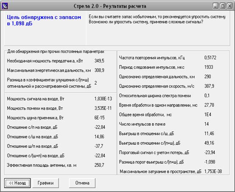The image size is (235, 192).
Task: Click the window title 'Стрела 2.0 - Реультаты расчета'
Action: 110,6
